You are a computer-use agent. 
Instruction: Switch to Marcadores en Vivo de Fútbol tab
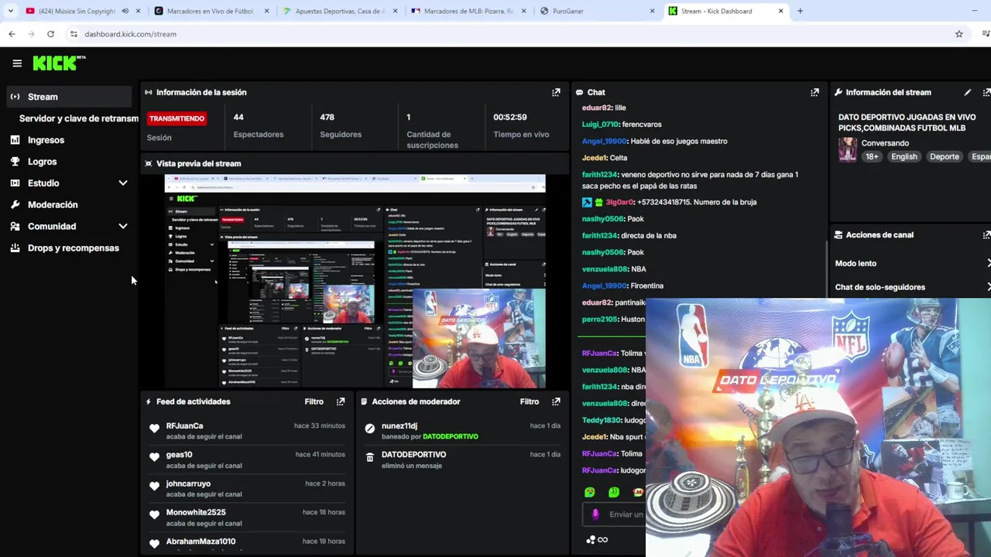(211, 11)
